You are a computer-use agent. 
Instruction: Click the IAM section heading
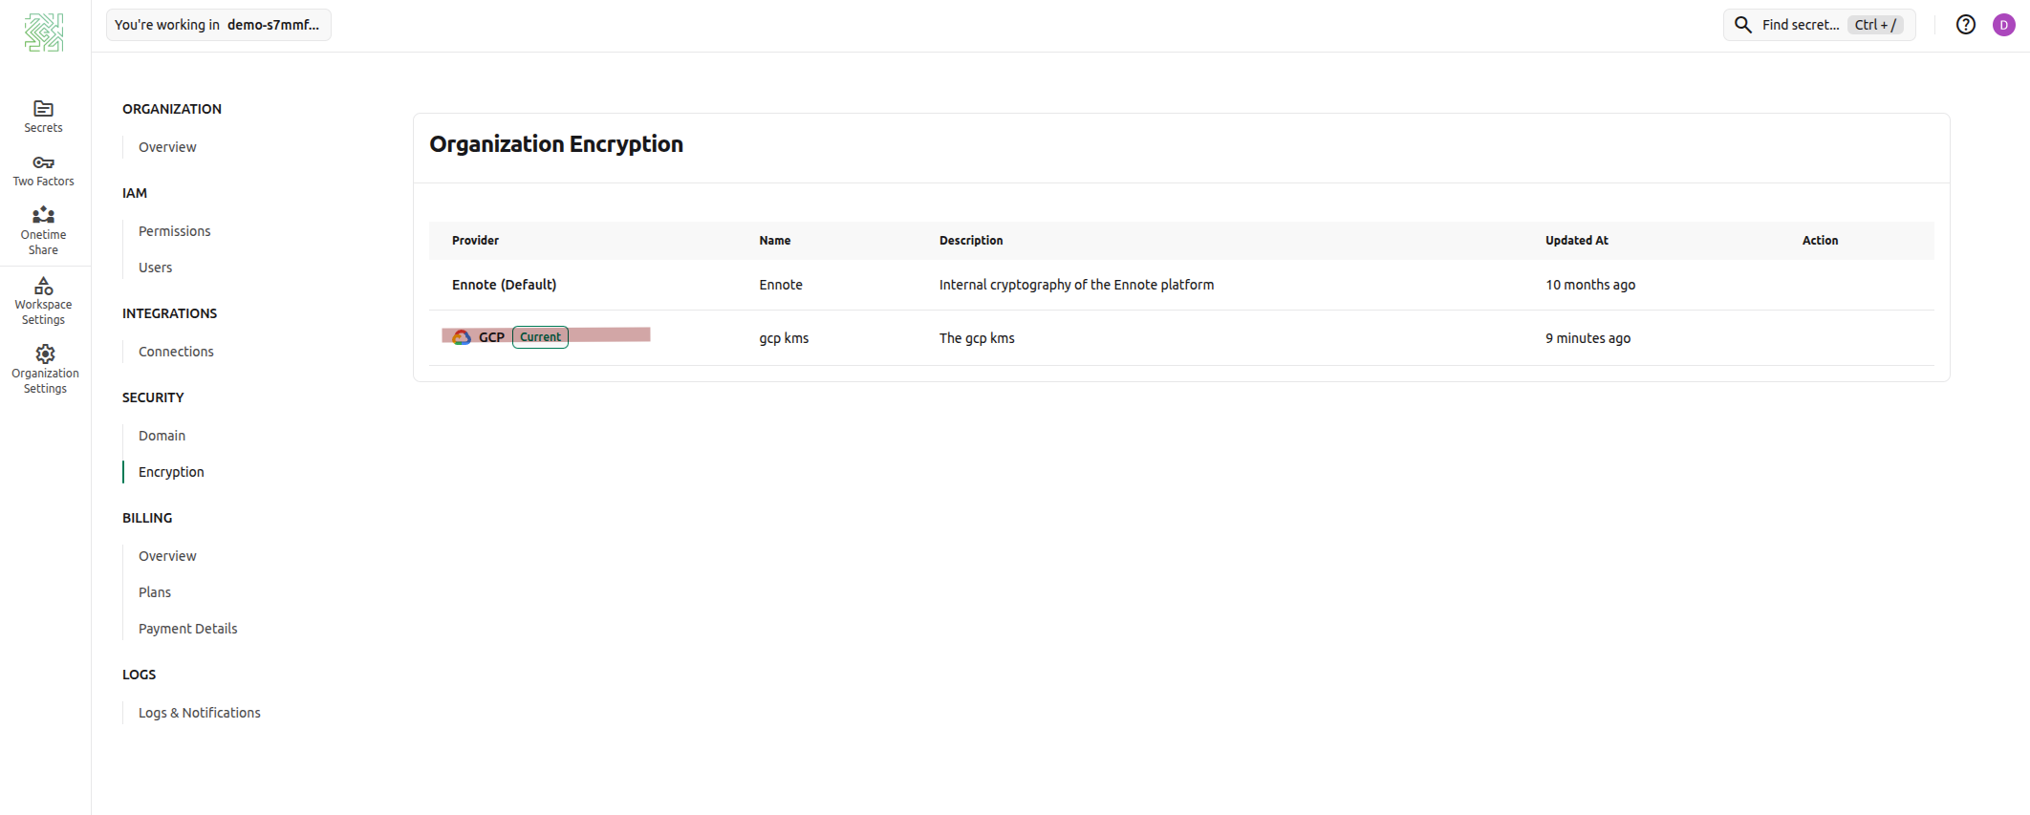[x=135, y=193]
